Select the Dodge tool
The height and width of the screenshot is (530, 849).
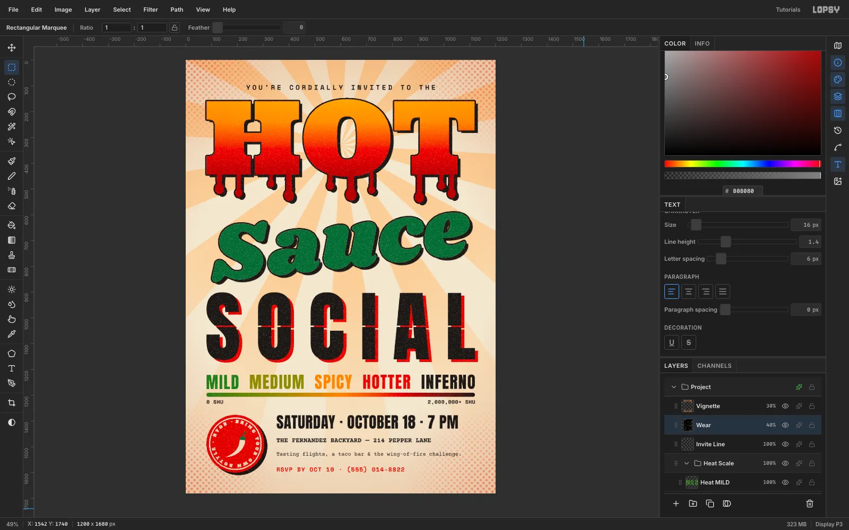pos(12,289)
